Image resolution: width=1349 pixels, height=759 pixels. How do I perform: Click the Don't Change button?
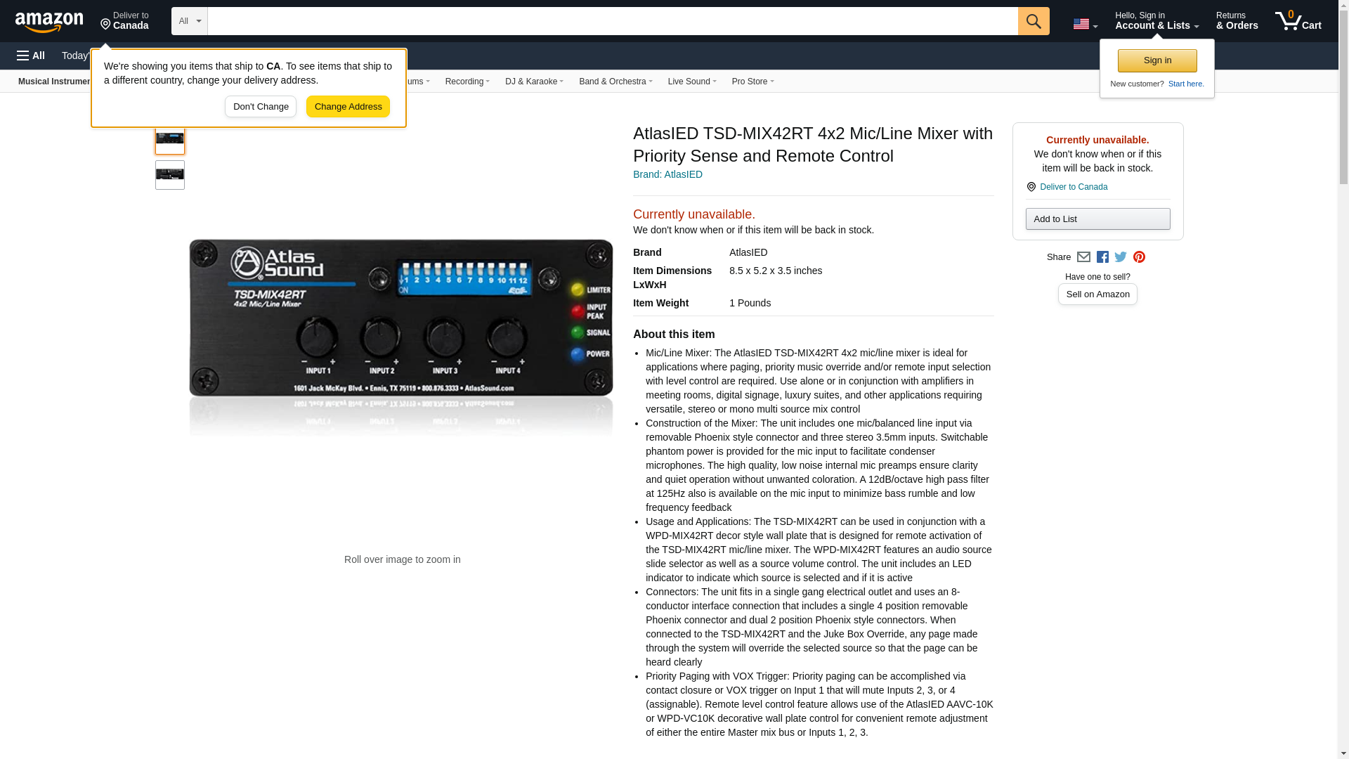click(261, 107)
